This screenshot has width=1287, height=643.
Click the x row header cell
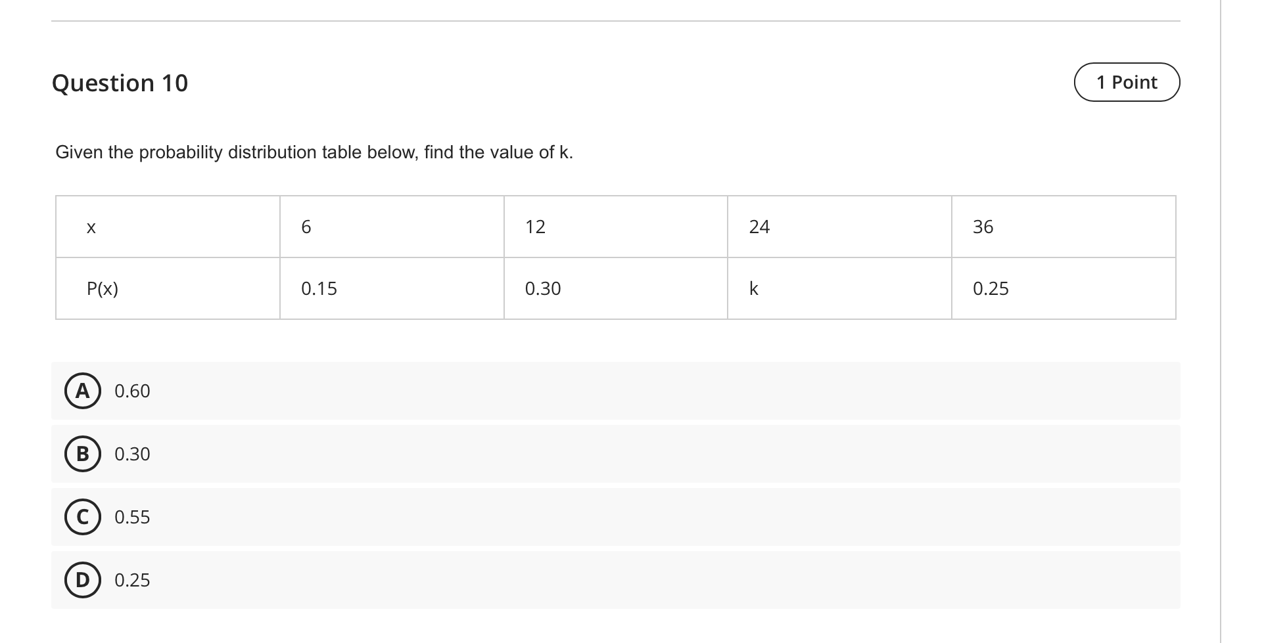(x=168, y=227)
